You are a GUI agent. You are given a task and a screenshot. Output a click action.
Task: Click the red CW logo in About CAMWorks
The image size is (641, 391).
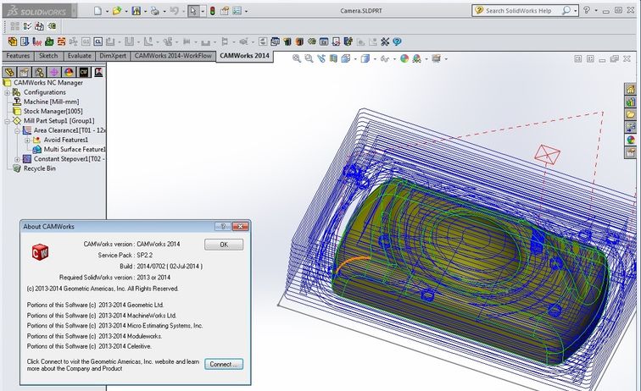[40, 252]
